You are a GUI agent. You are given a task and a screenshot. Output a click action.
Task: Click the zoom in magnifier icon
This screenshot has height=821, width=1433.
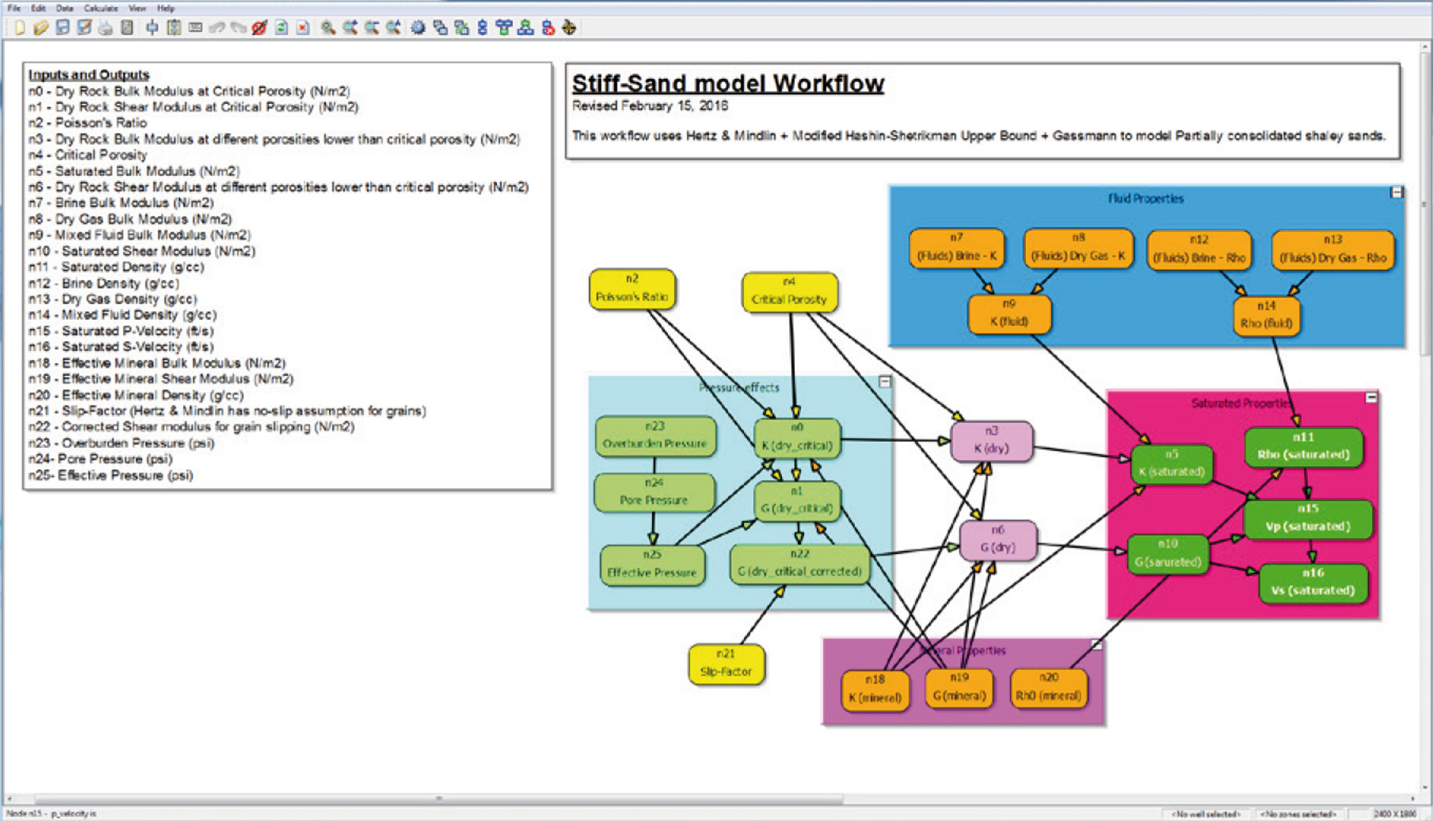350,28
